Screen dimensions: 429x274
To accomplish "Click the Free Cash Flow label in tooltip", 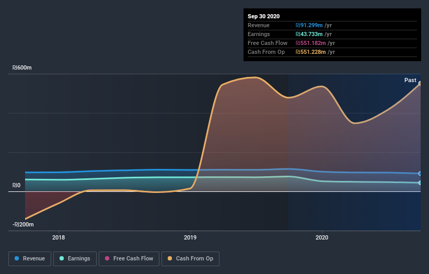I will tap(268, 43).
